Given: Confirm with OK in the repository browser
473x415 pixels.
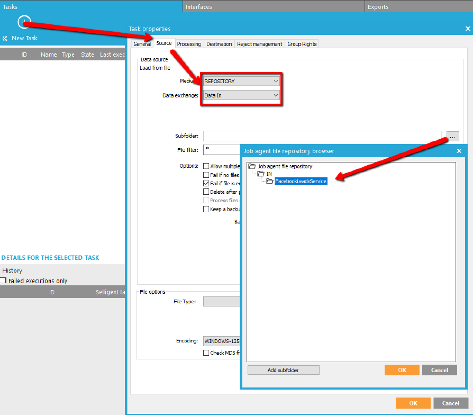Looking at the screenshot, I should click(402, 370).
